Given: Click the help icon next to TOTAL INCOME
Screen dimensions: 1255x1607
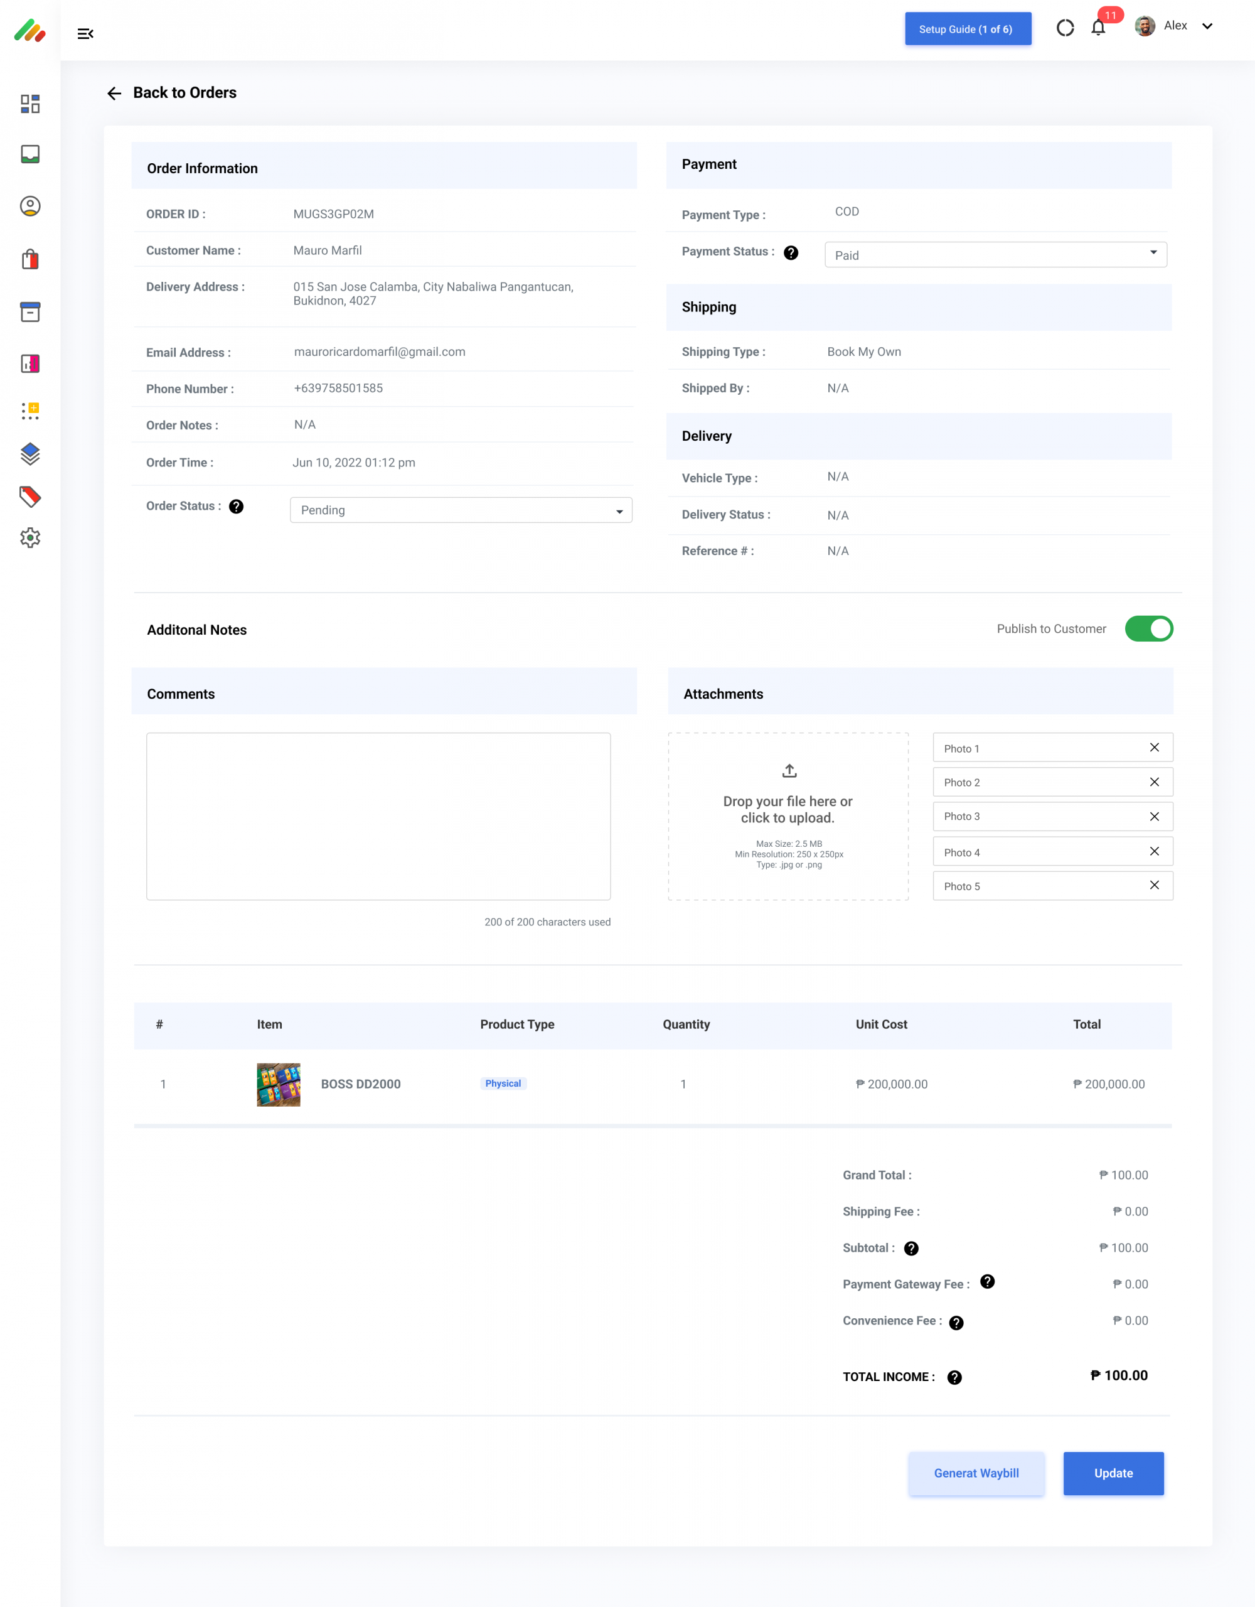Looking at the screenshot, I should pyautogui.click(x=954, y=1377).
